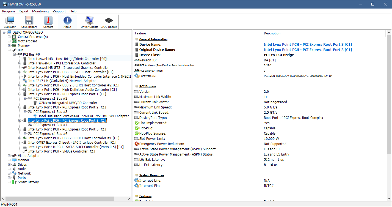Open the Sensors thermometer icon
Viewport: 392px width, 207px height.
coord(48,20)
